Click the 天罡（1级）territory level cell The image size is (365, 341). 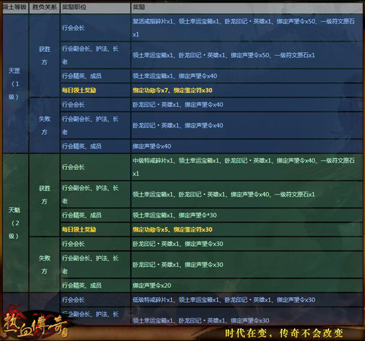tap(15, 84)
